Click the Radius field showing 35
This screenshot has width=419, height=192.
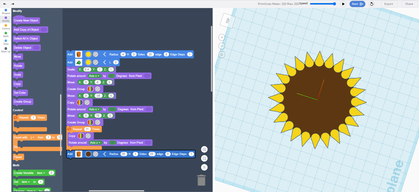pyautogui.click(x=124, y=154)
